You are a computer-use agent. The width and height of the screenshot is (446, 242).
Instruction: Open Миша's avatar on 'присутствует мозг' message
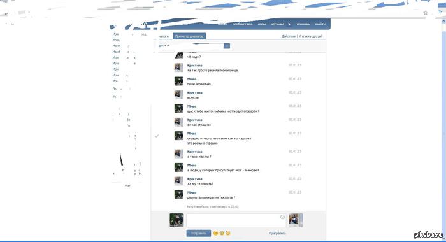click(179, 167)
